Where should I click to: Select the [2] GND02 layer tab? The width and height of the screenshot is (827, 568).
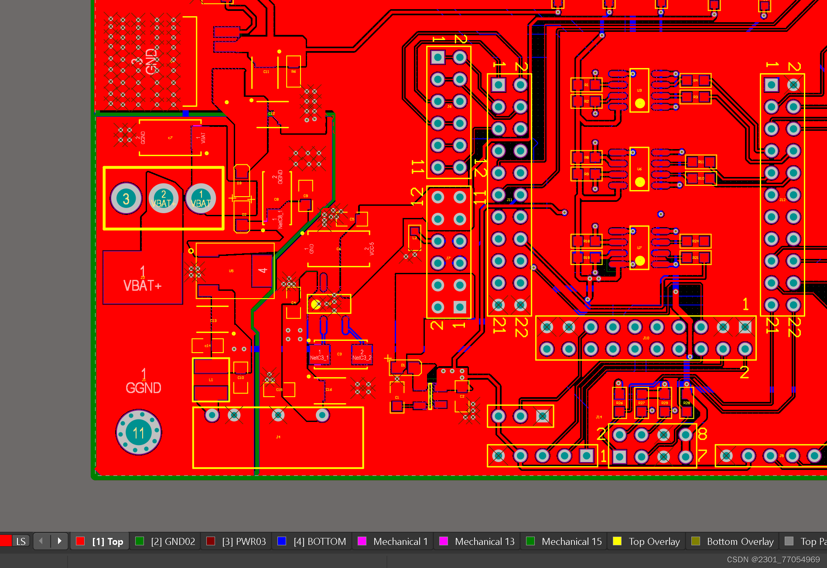[x=166, y=541]
